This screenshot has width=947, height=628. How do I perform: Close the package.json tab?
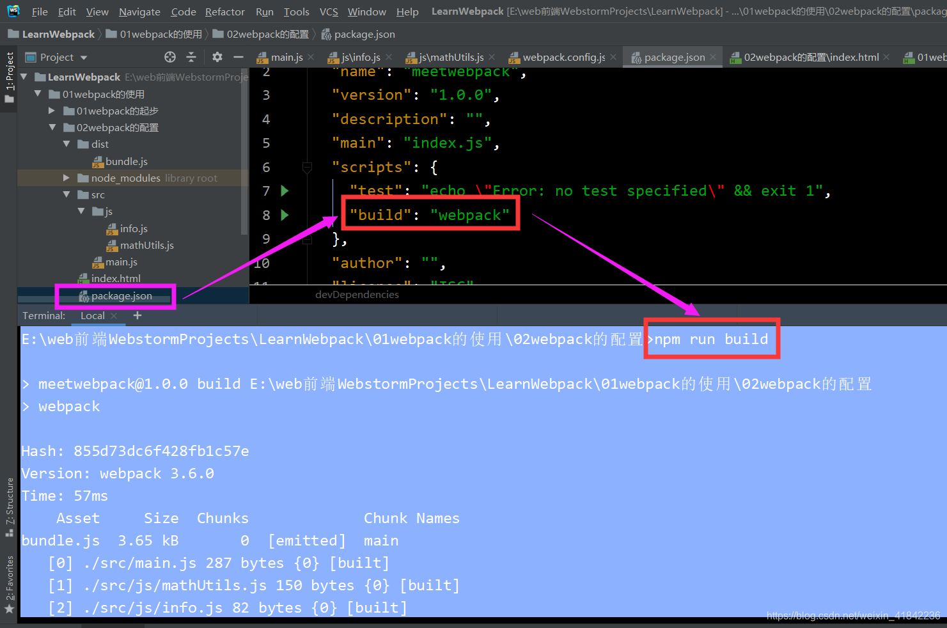[x=713, y=57]
